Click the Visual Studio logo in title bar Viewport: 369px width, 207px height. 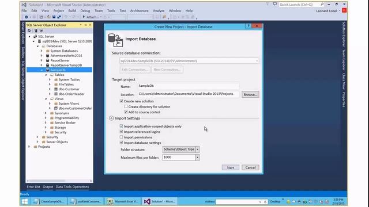click(x=24, y=5)
